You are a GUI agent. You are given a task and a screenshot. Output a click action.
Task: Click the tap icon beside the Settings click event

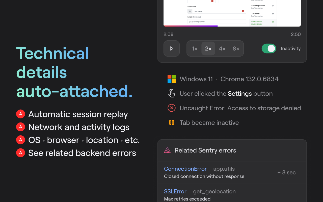pyautogui.click(x=172, y=93)
